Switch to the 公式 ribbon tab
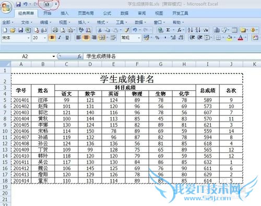Screen dimensions: 261x206 click(107, 13)
